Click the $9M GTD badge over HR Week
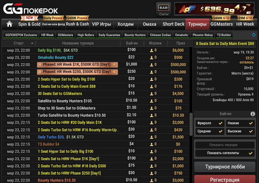Viewport: 259px width, 183px height. pyautogui.click(x=245, y=18)
